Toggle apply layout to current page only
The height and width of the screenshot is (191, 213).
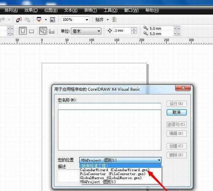tap(52, 31)
